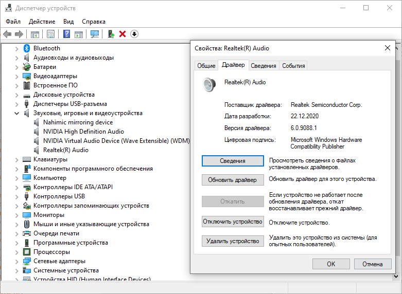Click Realtek Semiconductor Corp. provider text
Image resolution: width=402 pixels, height=294 pixels.
(326, 105)
